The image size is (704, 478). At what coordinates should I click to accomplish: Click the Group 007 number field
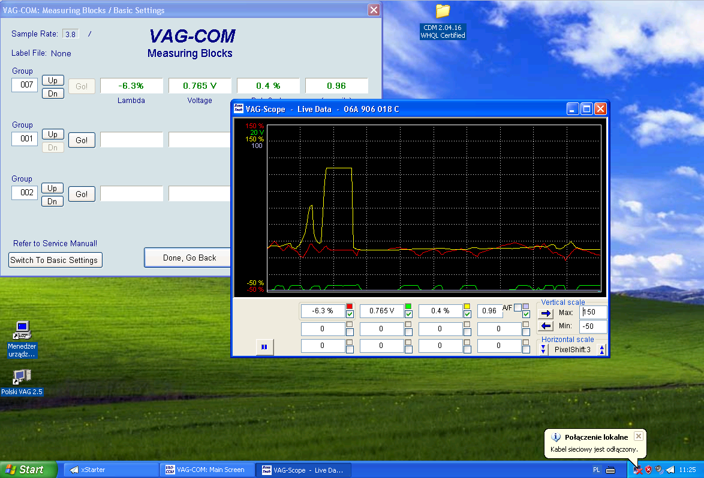click(25, 84)
